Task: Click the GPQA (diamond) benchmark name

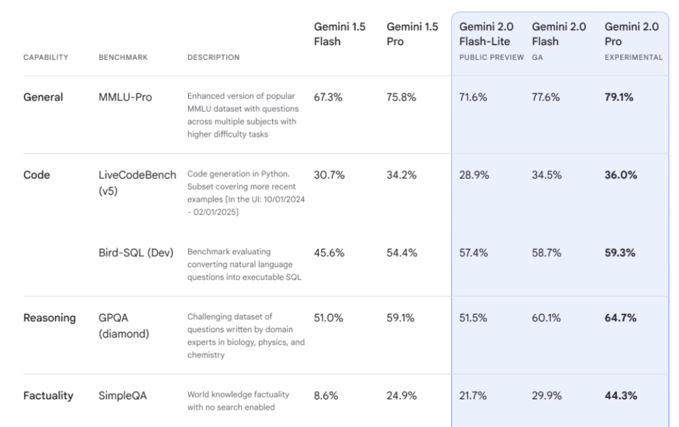Action: (x=124, y=325)
